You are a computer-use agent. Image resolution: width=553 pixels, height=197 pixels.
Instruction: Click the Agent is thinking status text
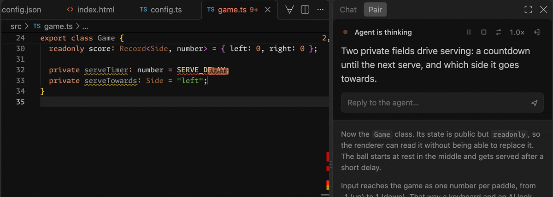pyautogui.click(x=383, y=32)
